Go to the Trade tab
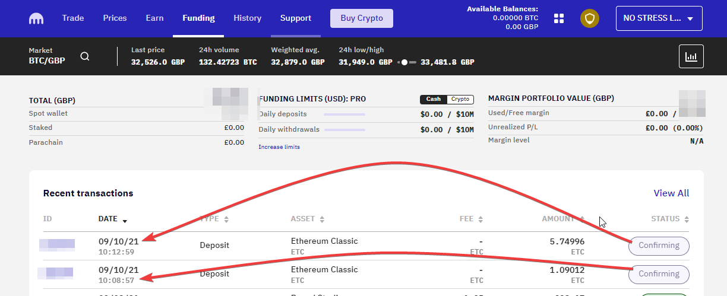727x296 pixels. 73,18
